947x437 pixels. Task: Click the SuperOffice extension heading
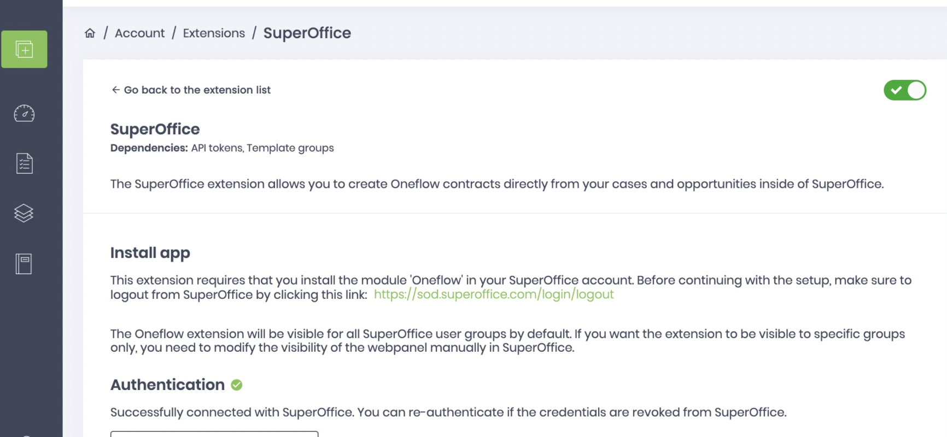click(x=155, y=129)
